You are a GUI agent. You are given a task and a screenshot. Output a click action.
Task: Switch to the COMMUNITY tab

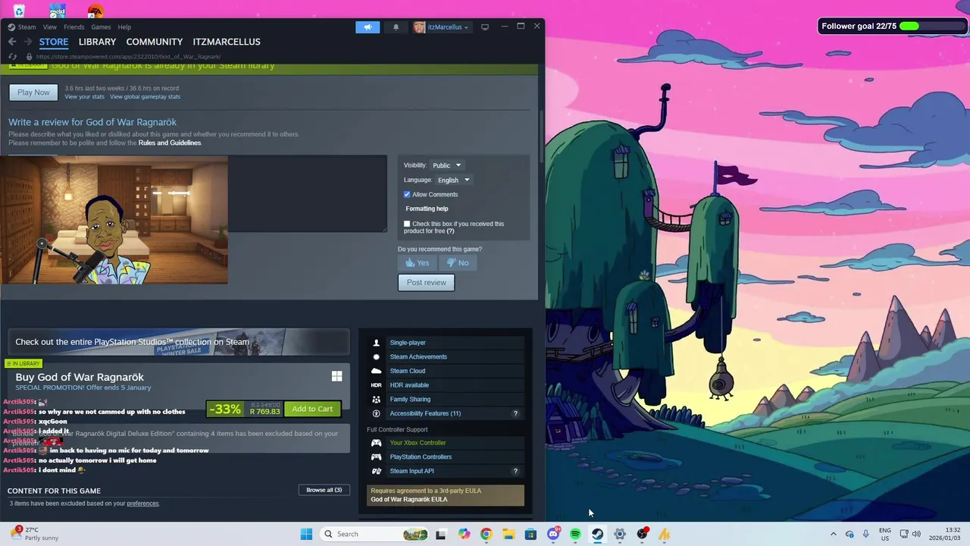(x=155, y=42)
